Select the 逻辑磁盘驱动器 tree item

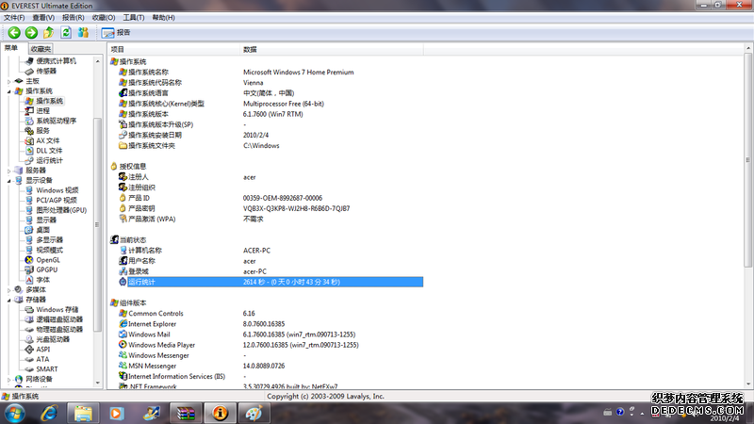coord(59,319)
